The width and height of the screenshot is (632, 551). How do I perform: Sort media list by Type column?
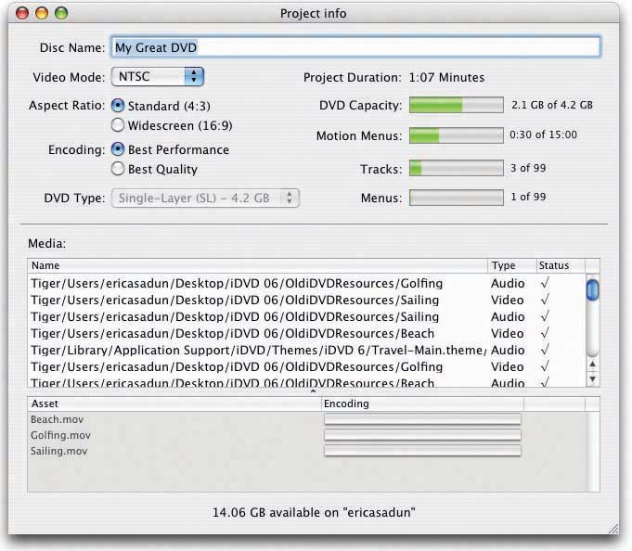click(510, 265)
